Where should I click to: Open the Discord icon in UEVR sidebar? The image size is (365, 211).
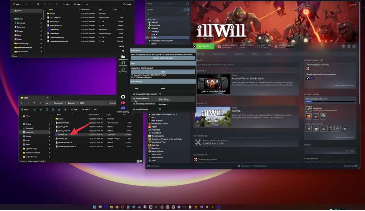pyautogui.click(x=123, y=108)
